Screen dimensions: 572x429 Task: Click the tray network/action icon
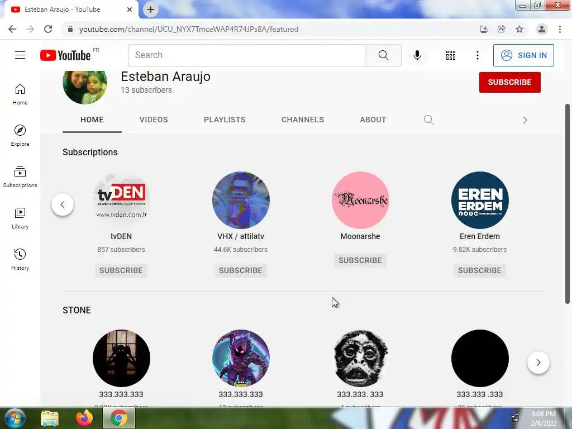516,418
